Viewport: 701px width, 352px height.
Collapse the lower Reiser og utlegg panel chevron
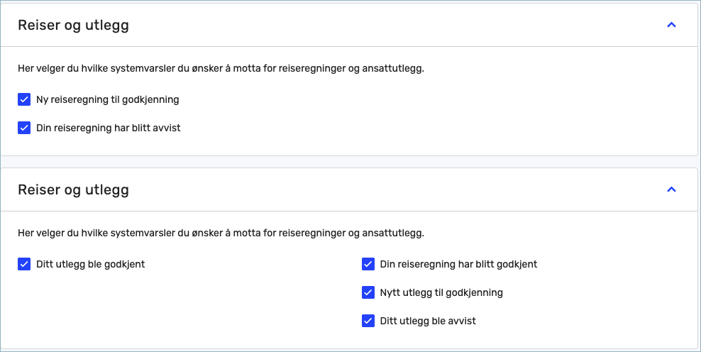pyautogui.click(x=671, y=189)
